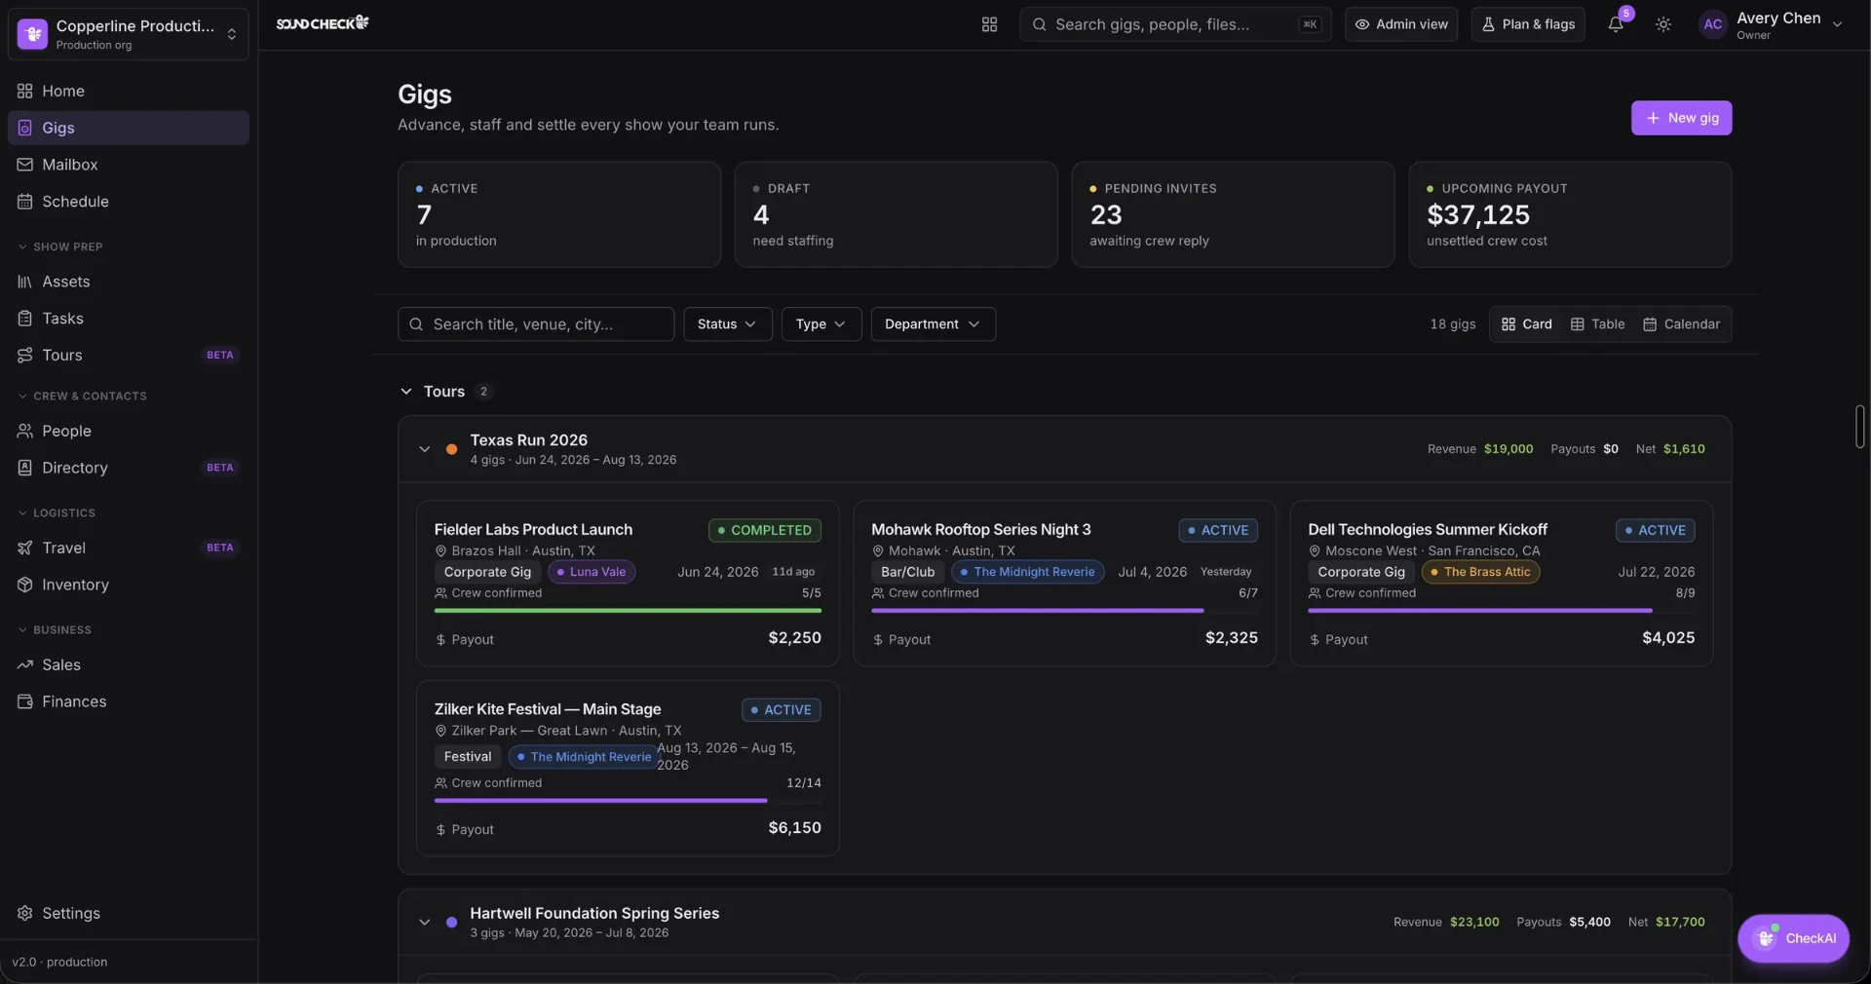Open Schedule in the sidebar
The height and width of the screenshot is (984, 1871).
tap(128, 202)
